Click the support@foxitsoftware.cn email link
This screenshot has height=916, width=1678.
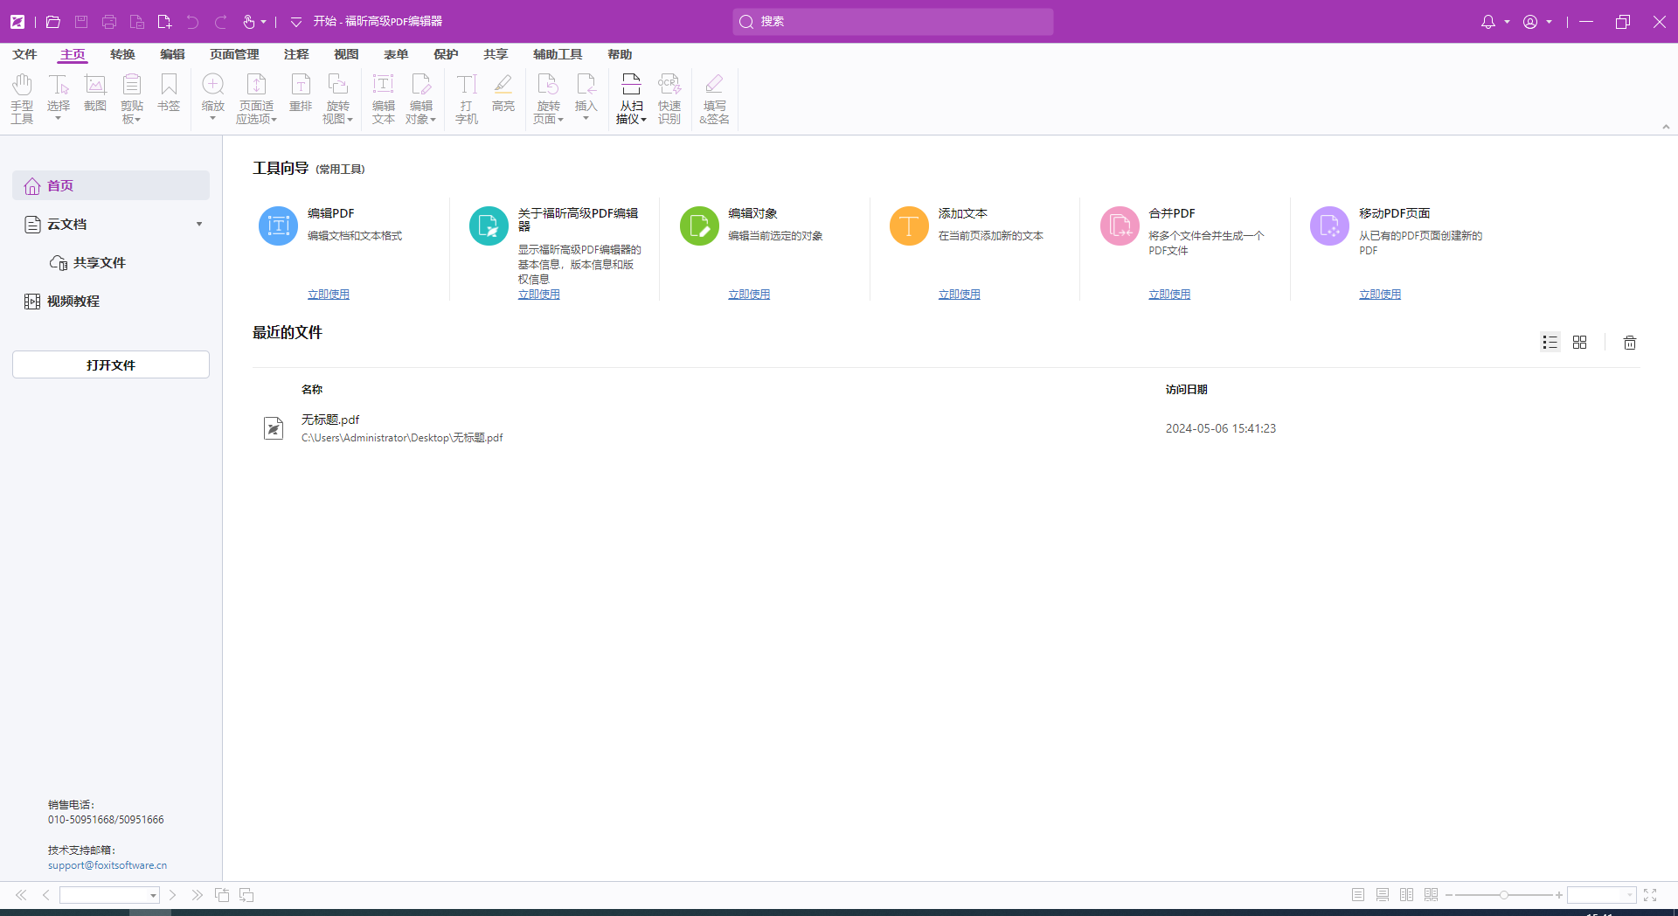tap(107, 865)
